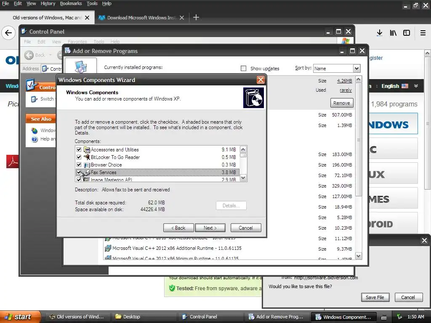
Task: Switch to Desktop taskbar item
Action: click(144, 317)
